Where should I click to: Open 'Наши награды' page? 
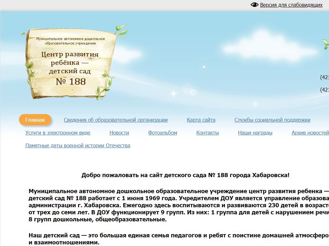(255, 133)
